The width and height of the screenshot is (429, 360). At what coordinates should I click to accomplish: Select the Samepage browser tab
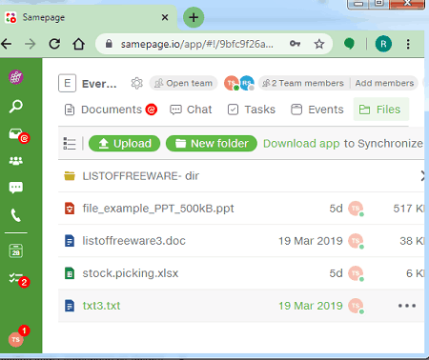coord(88,17)
